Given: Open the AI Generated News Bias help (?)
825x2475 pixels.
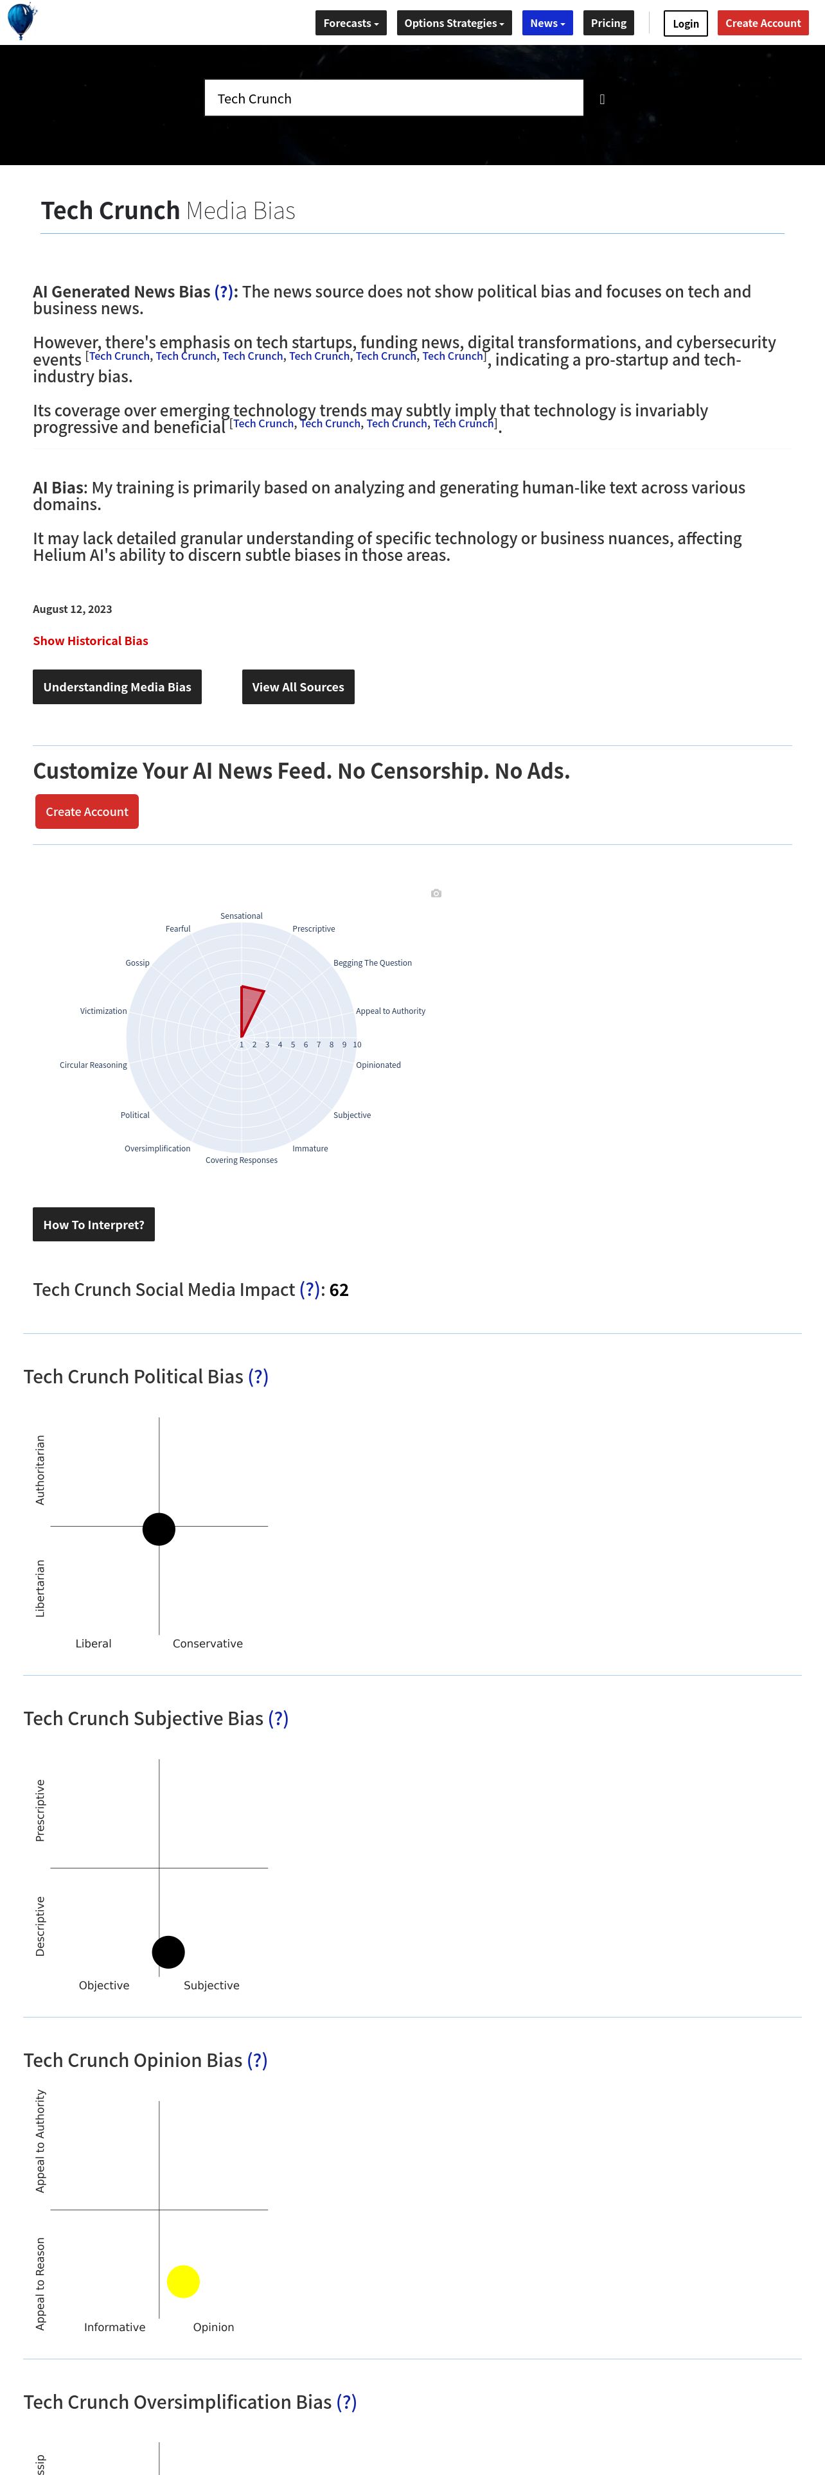Looking at the screenshot, I should pyautogui.click(x=224, y=291).
